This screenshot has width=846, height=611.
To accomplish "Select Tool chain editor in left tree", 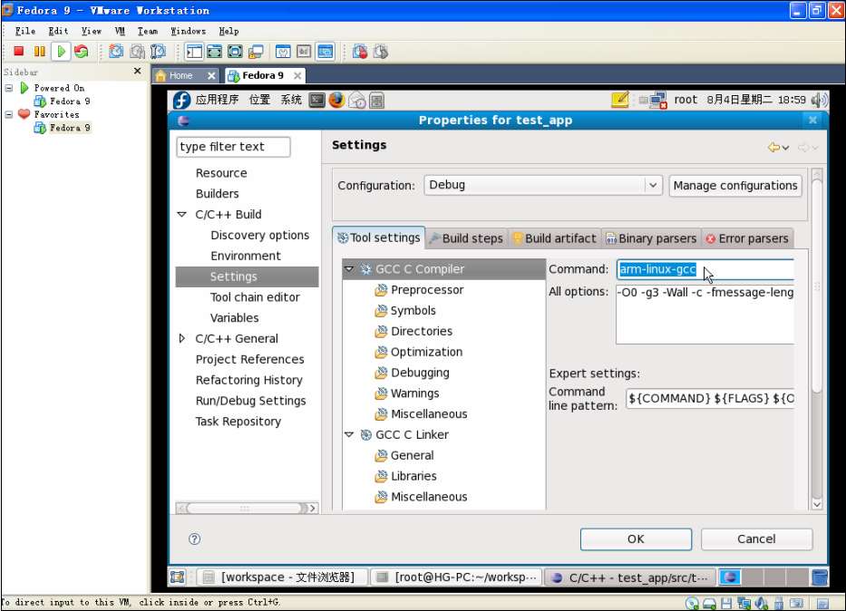I will pos(255,296).
